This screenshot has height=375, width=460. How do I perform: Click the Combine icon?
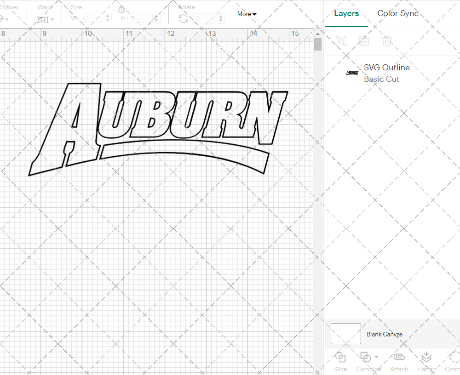coord(366,357)
